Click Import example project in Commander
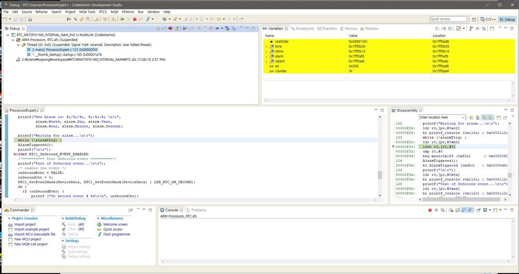 point(32,229)
